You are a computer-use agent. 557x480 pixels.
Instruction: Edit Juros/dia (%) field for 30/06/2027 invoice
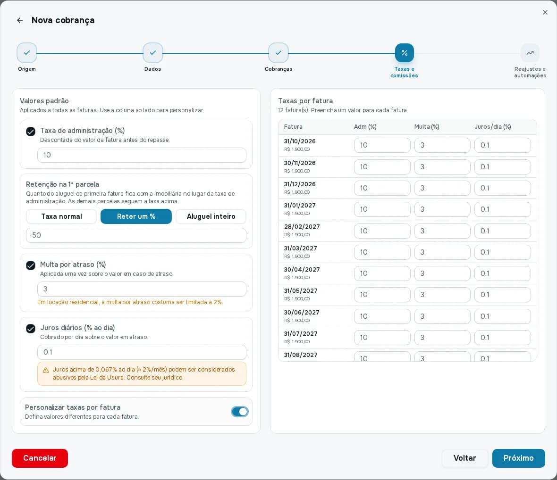[x=503, y=316]
